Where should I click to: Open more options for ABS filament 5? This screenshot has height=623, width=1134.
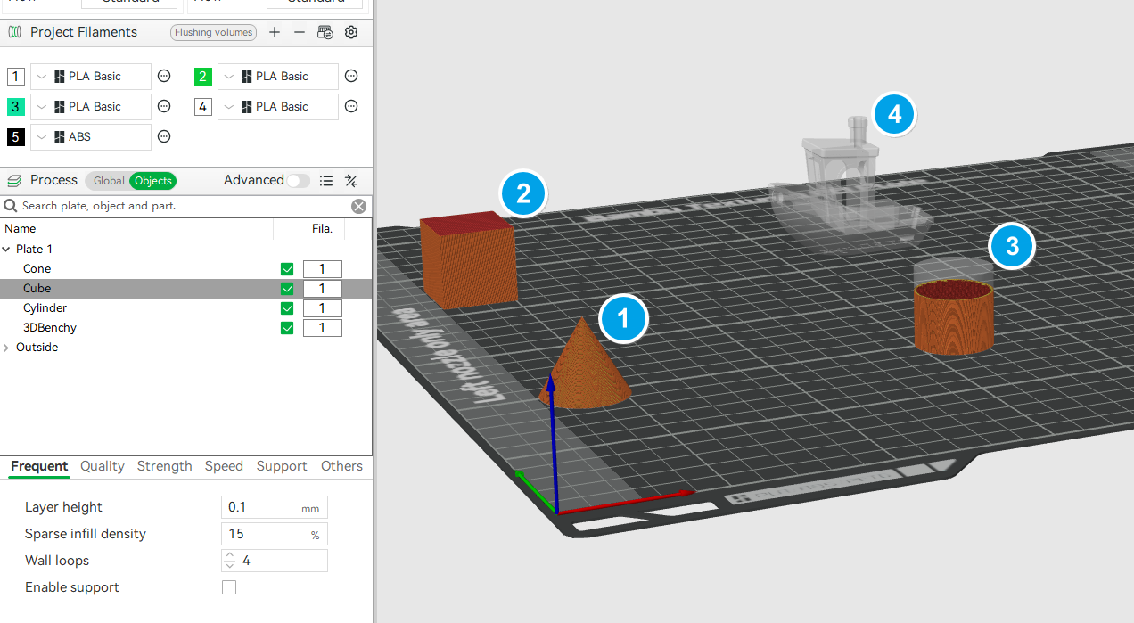[164, 137]
